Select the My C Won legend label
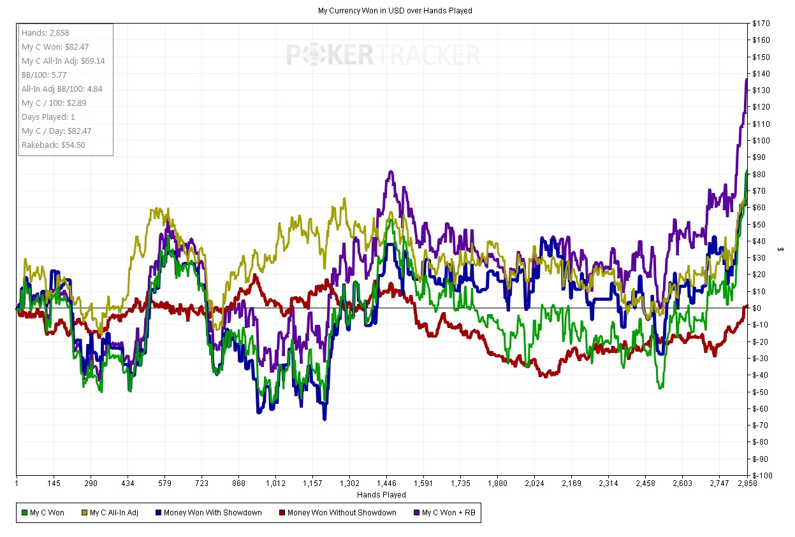795x537 pixels. (47, 513)
